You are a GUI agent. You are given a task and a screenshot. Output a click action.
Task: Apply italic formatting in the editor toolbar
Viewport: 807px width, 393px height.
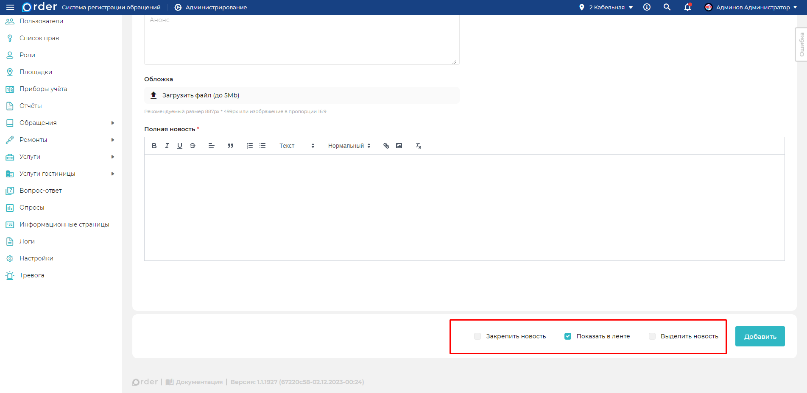(167, 146)
